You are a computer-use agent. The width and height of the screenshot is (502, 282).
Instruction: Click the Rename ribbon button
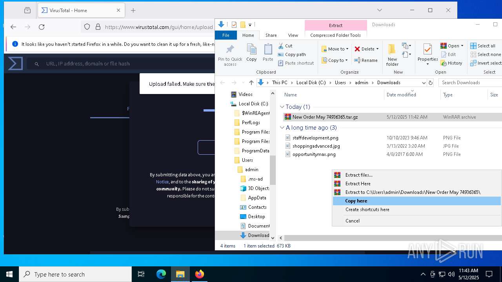366,60
